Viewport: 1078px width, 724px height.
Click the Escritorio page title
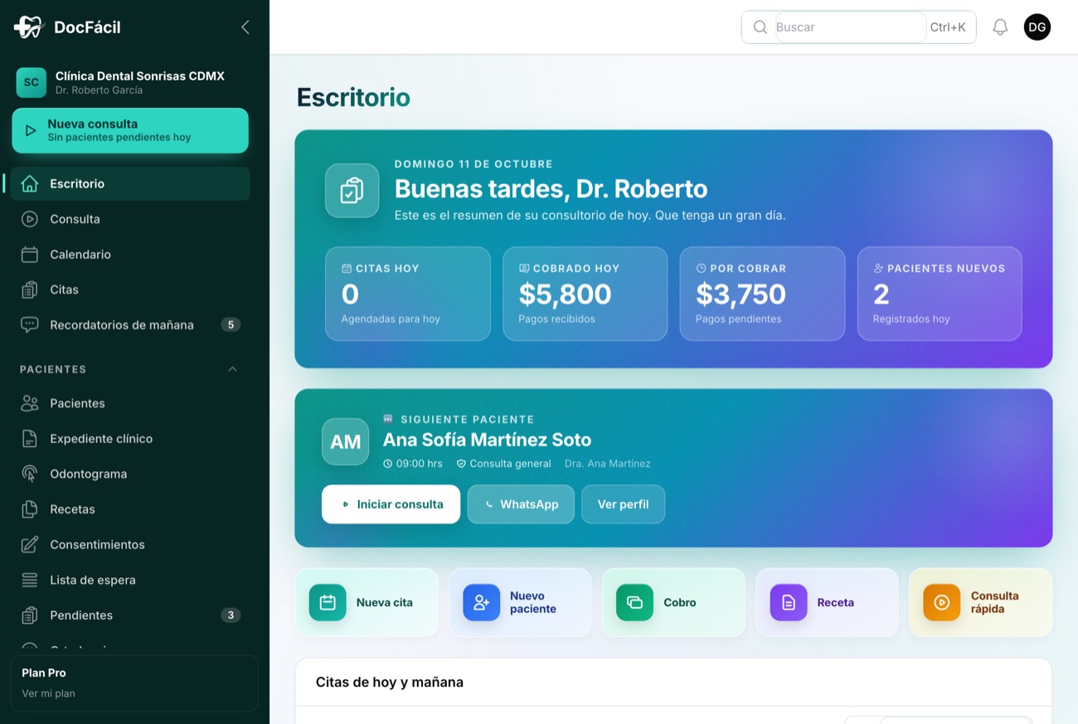(x=353, y=97)
